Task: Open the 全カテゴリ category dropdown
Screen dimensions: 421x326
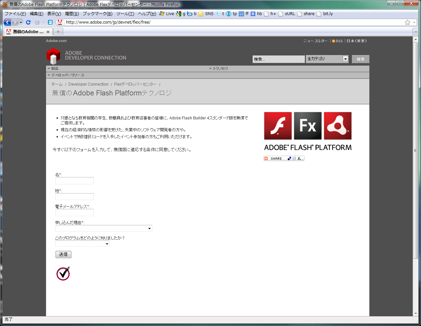Action: tap(327, 59)
